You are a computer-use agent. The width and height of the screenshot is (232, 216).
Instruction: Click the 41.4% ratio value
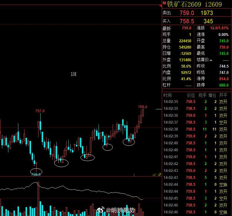[x=186, y=79]
